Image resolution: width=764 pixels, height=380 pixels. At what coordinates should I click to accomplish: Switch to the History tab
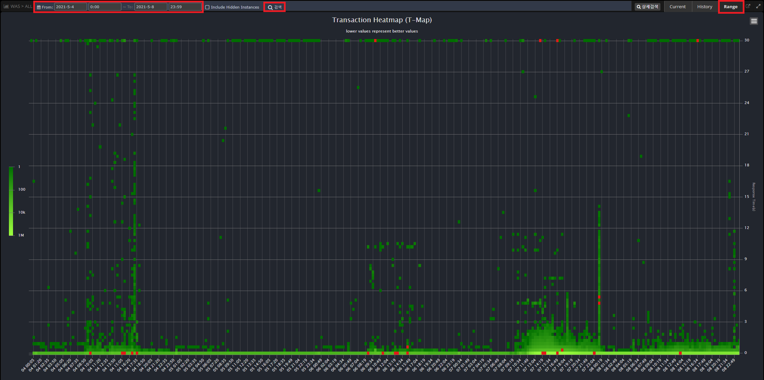pyautogui.click(x=704, y=7)
